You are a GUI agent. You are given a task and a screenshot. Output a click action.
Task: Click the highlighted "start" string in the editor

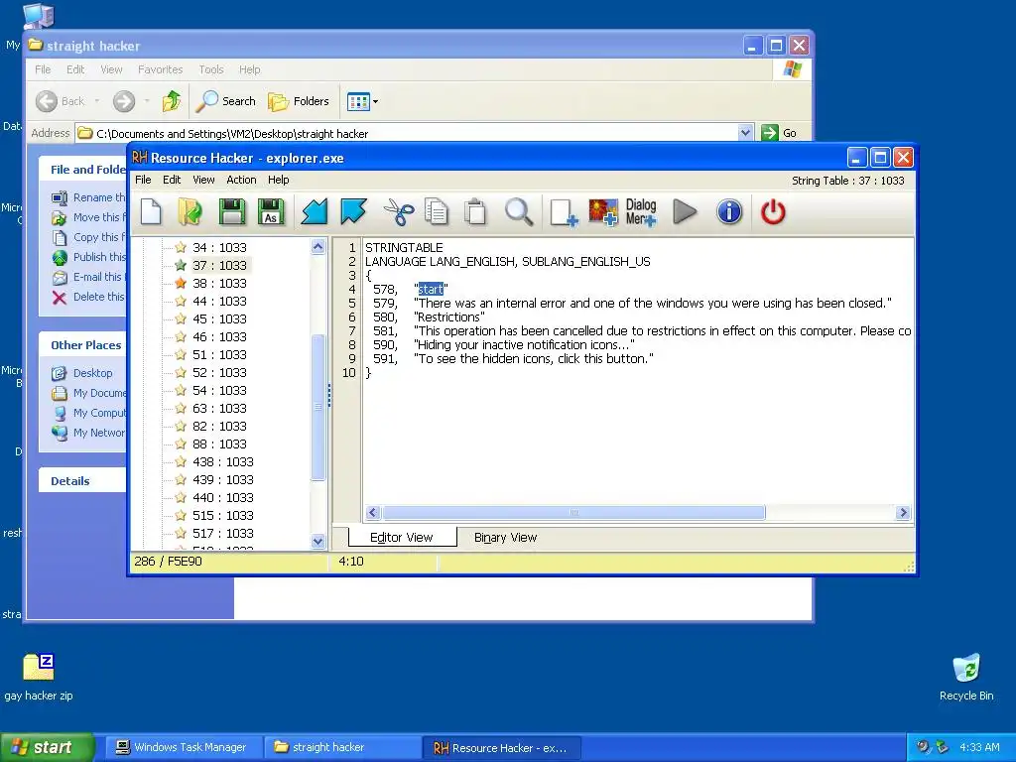tap(431, 289)
